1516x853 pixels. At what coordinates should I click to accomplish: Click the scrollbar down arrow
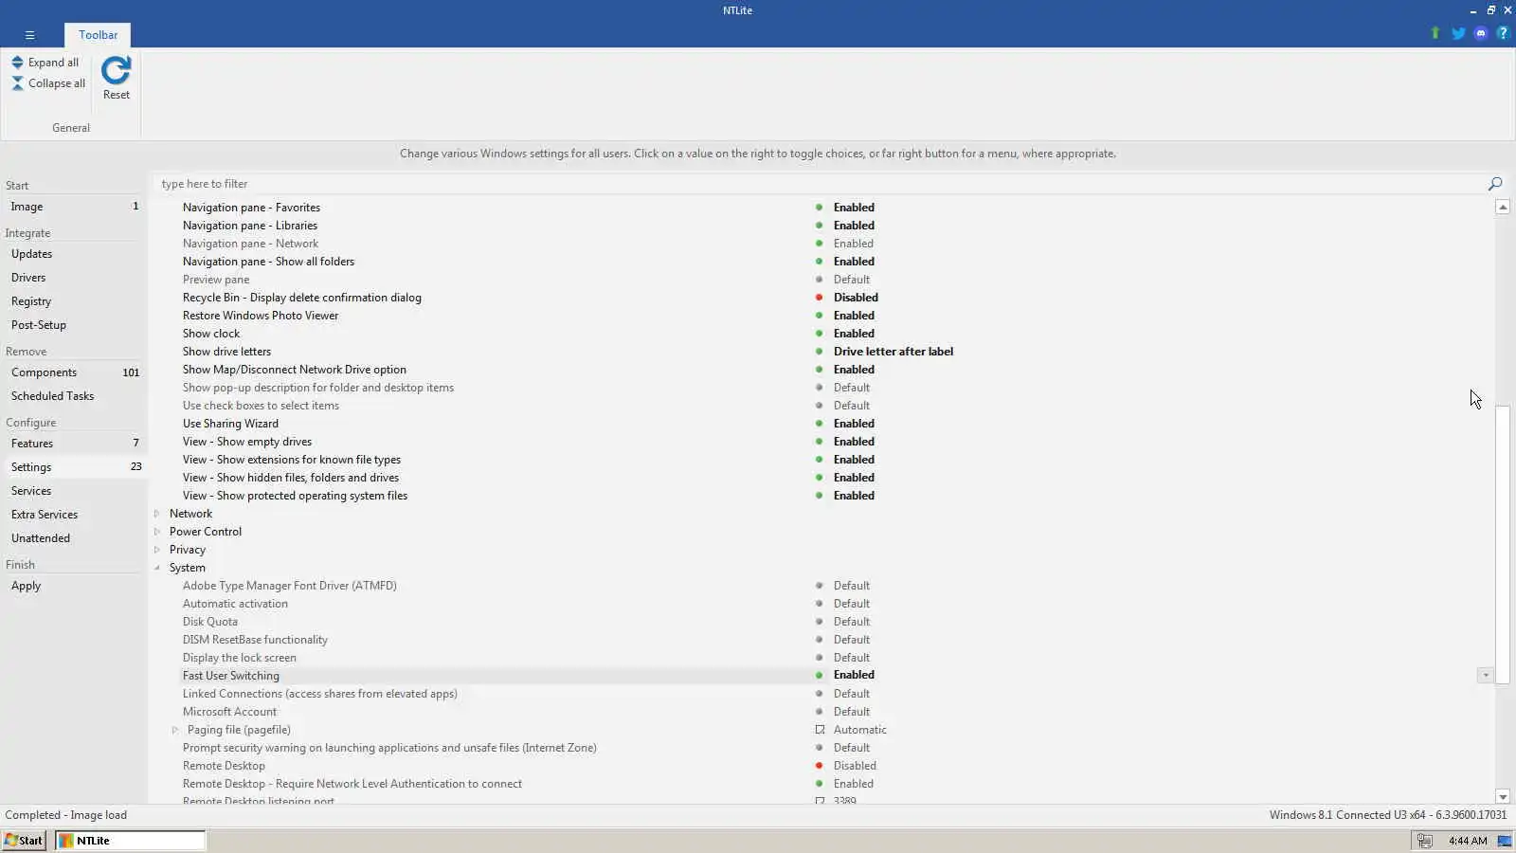pyautogui.click(x=1503, y=797)
